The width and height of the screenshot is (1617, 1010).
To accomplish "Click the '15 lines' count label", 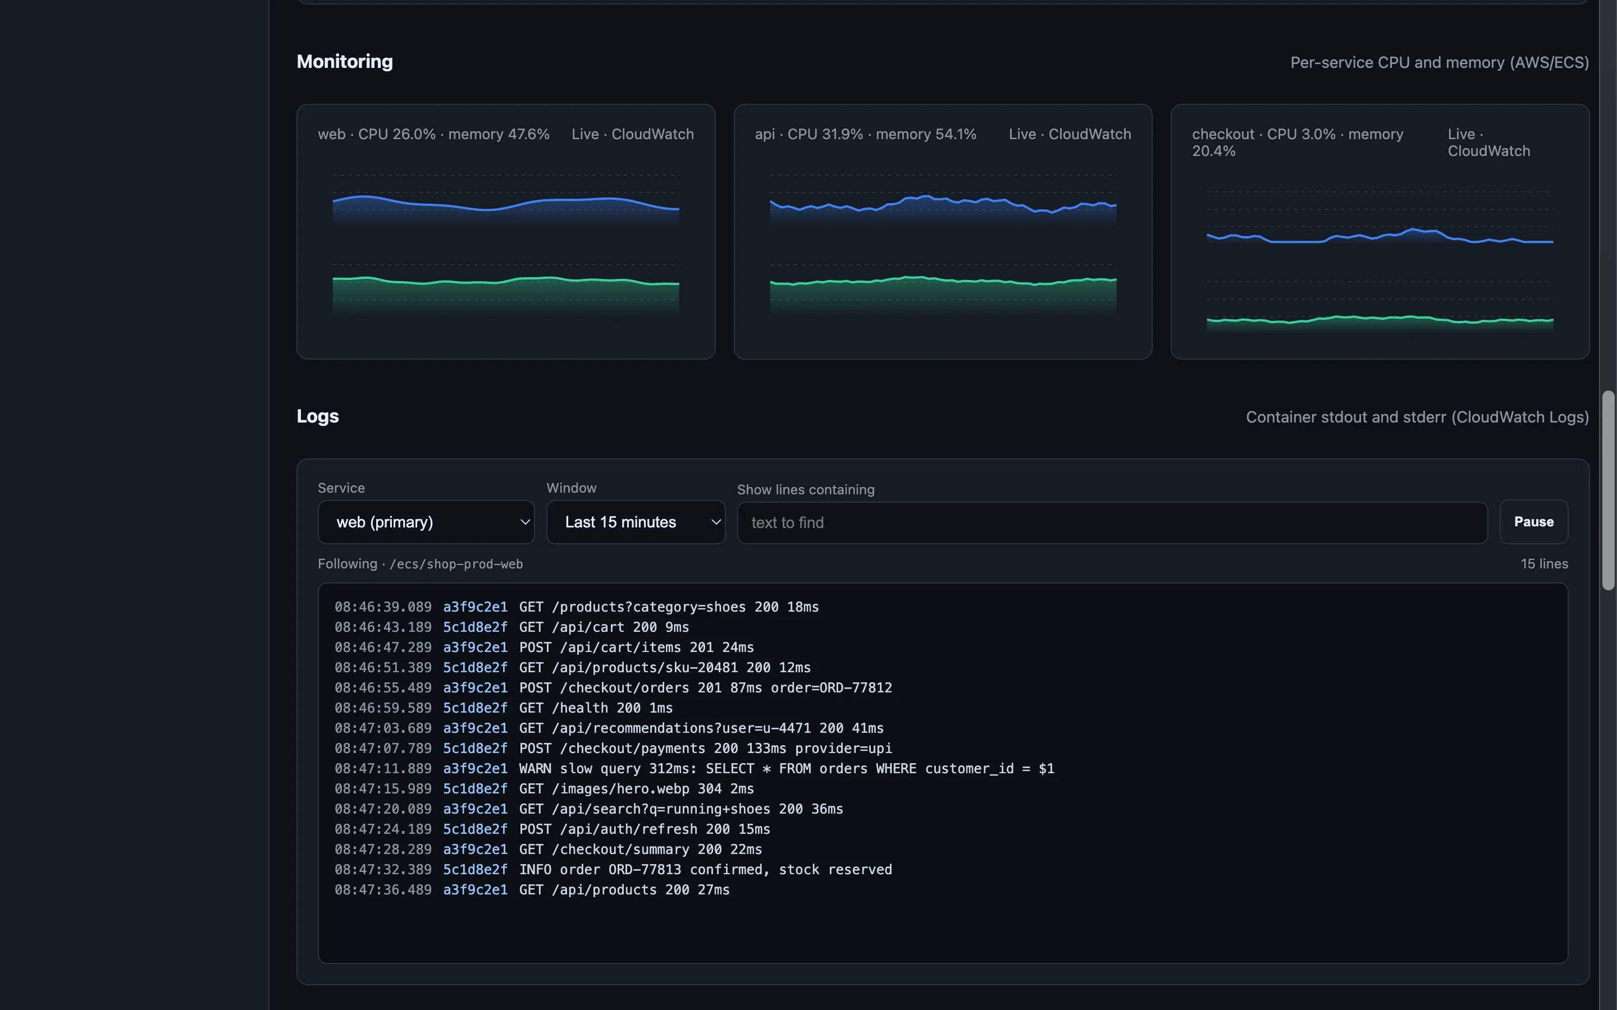I will (1544, 563).
